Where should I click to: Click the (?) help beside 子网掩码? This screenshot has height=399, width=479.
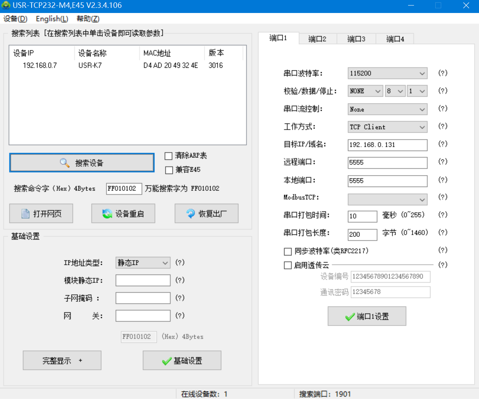180,297
